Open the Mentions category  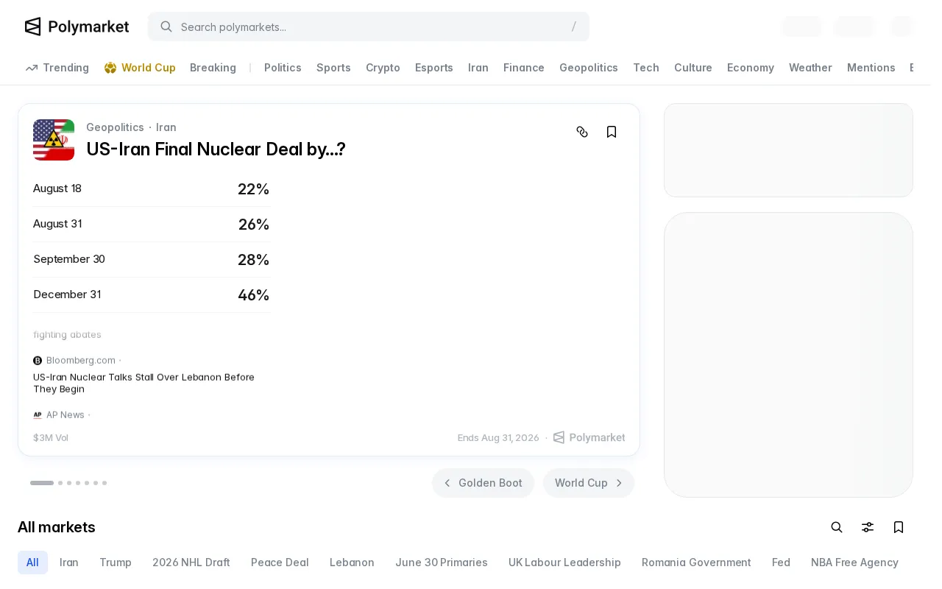pos(871,68)
